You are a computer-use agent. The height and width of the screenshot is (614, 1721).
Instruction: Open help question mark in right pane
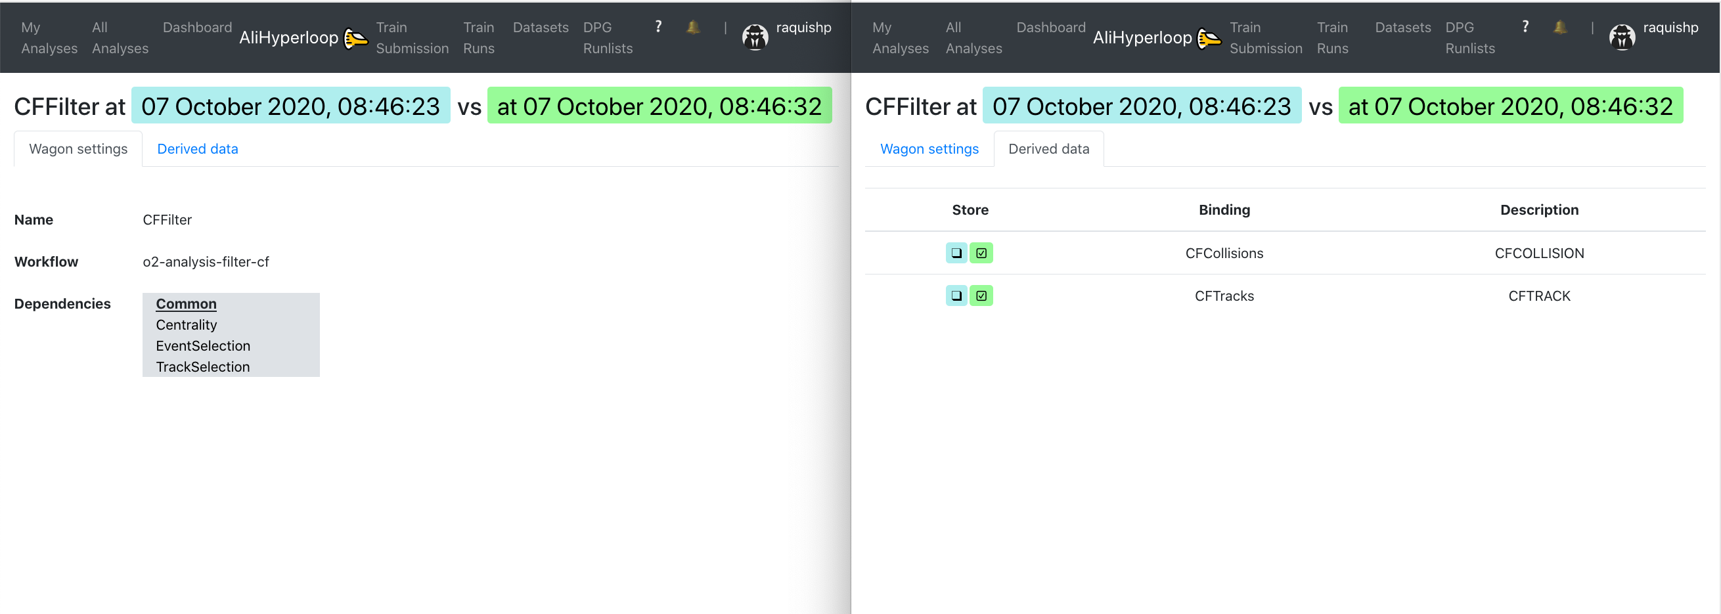1525,27
